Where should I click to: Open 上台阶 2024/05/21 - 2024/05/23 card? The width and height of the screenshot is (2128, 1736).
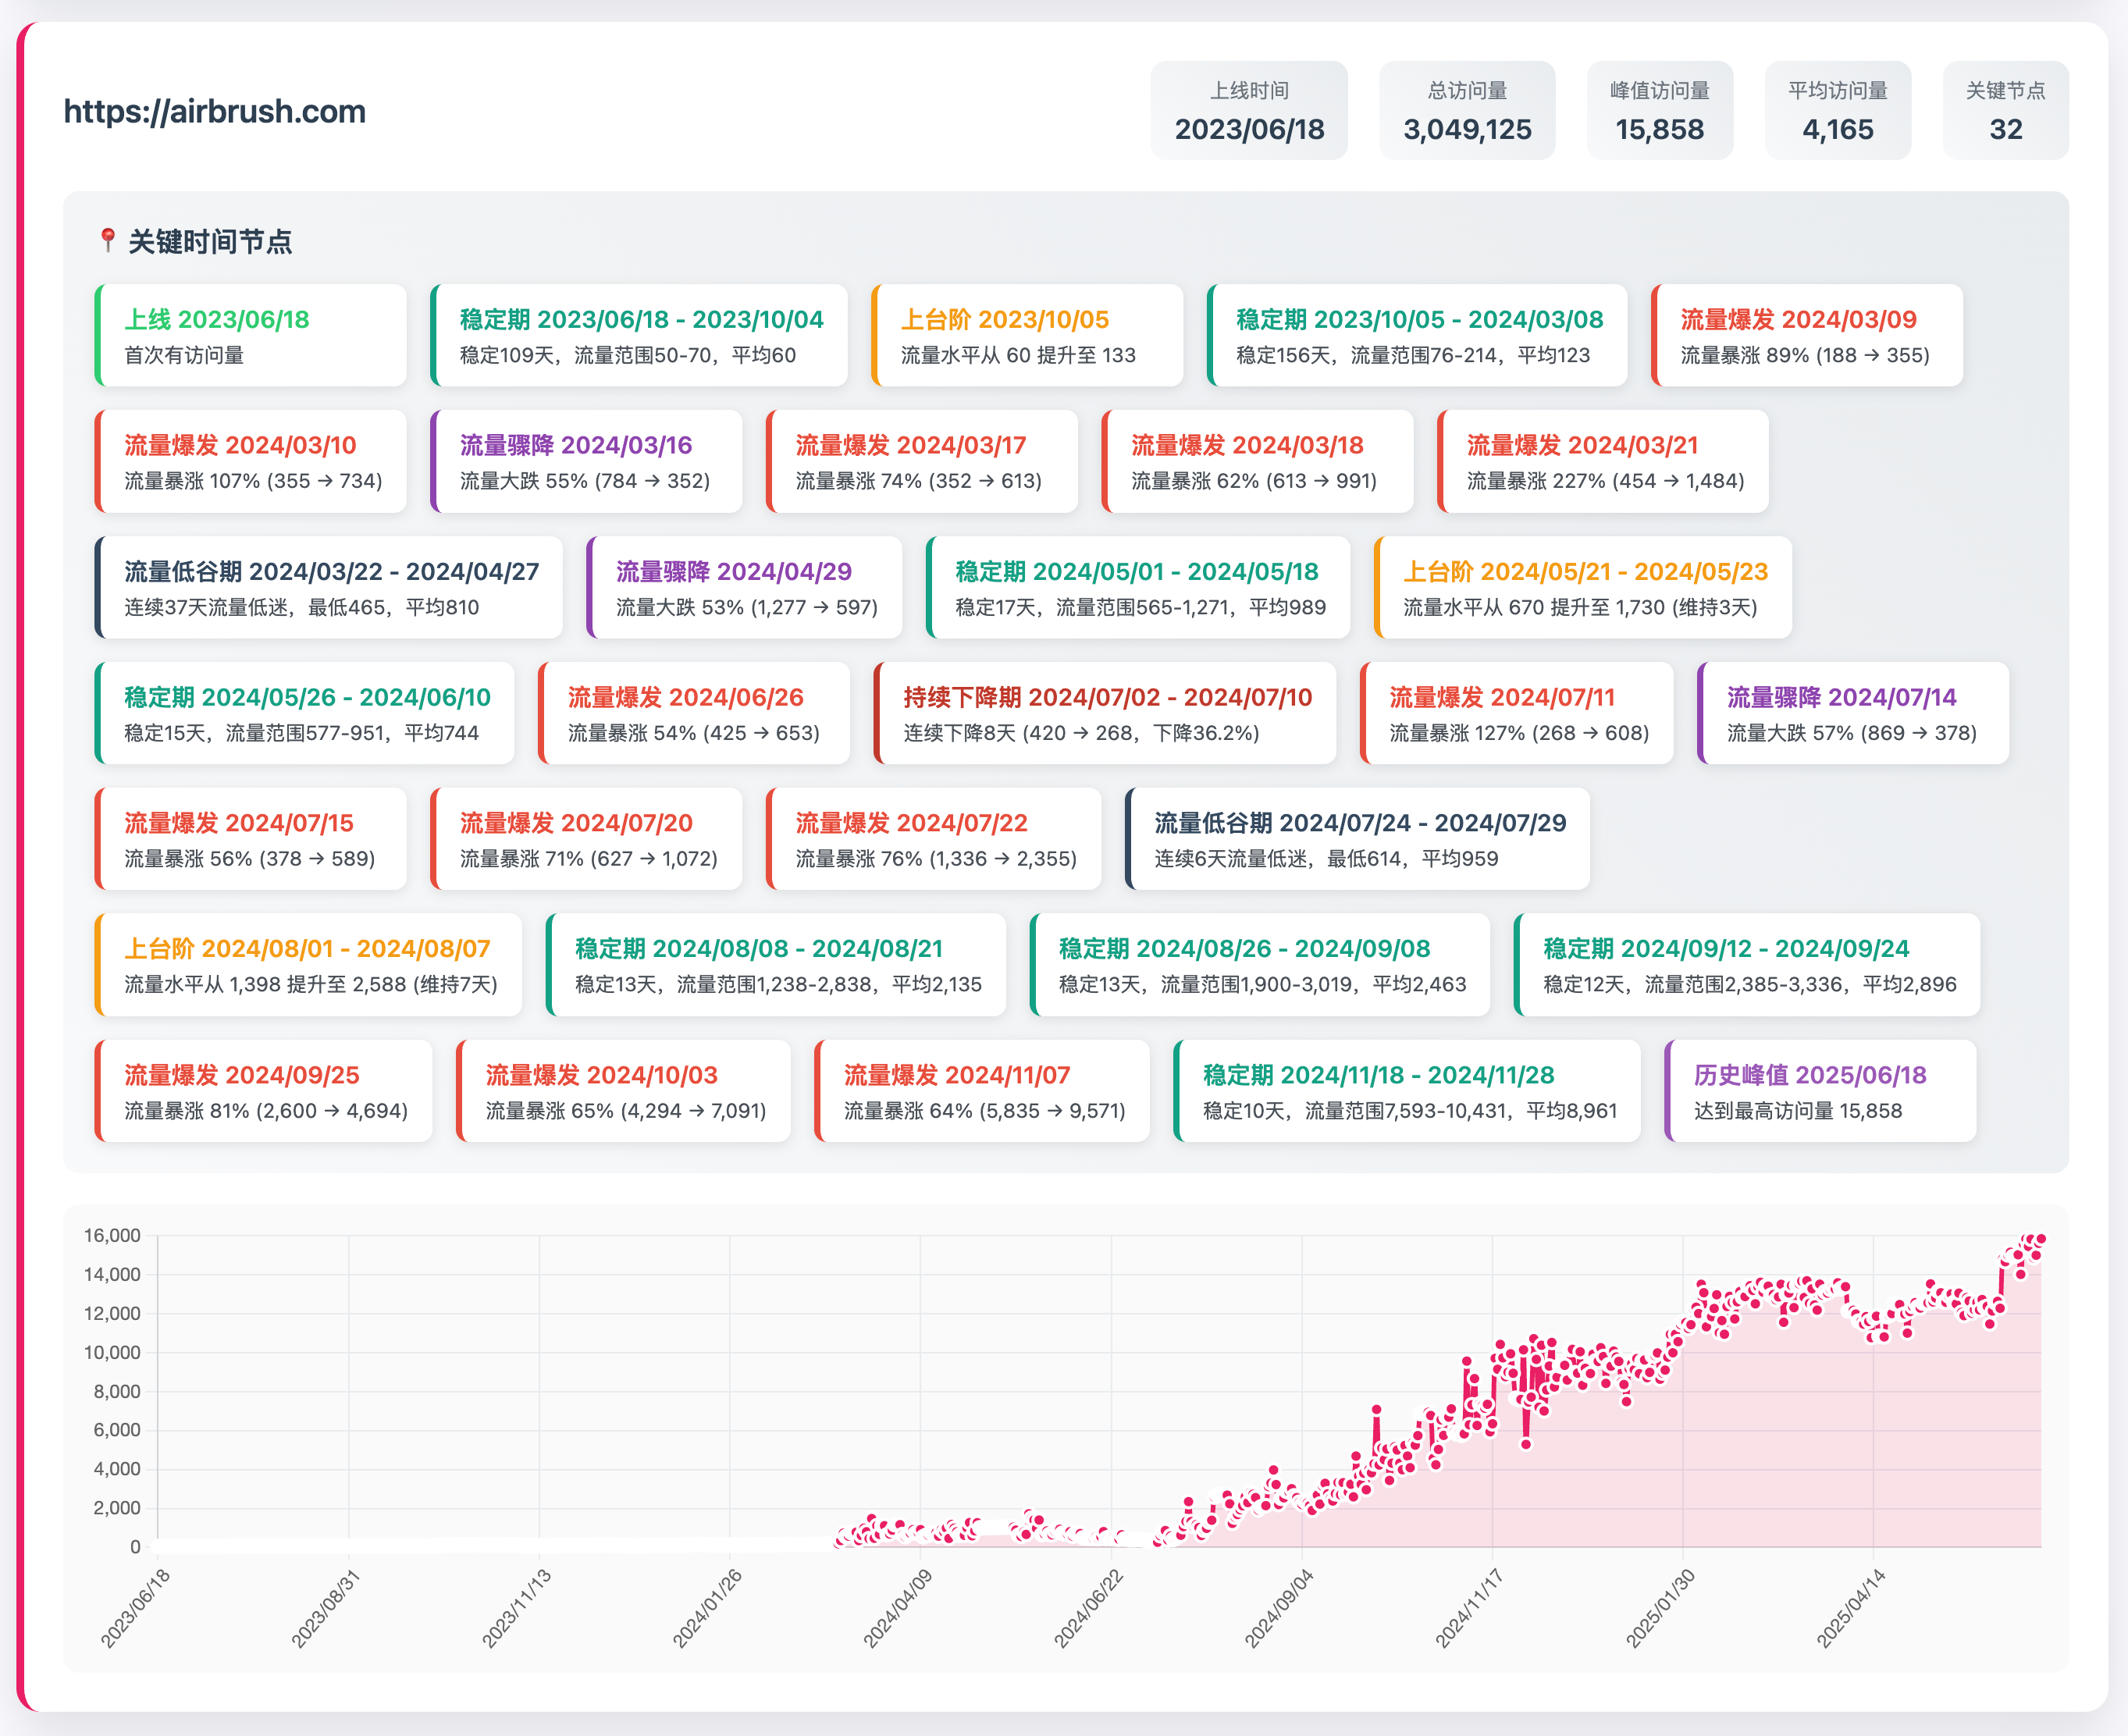[1583, 587]
